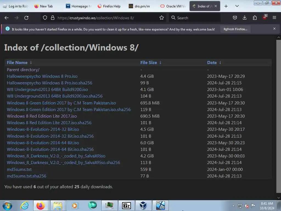Switch to the Homepage tab

(79, 6)
